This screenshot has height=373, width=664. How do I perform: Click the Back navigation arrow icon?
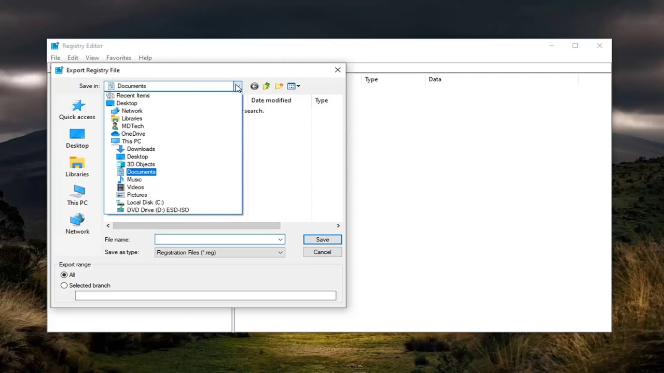(x=254, y=86)
